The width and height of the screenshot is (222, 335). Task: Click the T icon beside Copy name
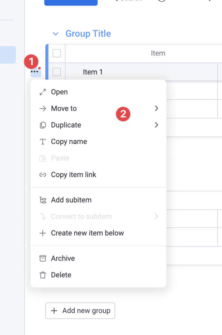[43, 142]
